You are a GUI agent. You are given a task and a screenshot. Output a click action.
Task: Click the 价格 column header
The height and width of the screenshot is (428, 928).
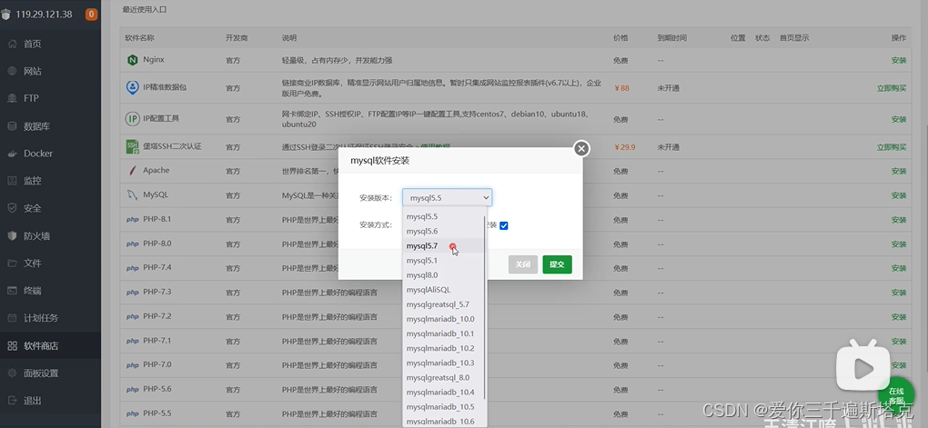620,38
